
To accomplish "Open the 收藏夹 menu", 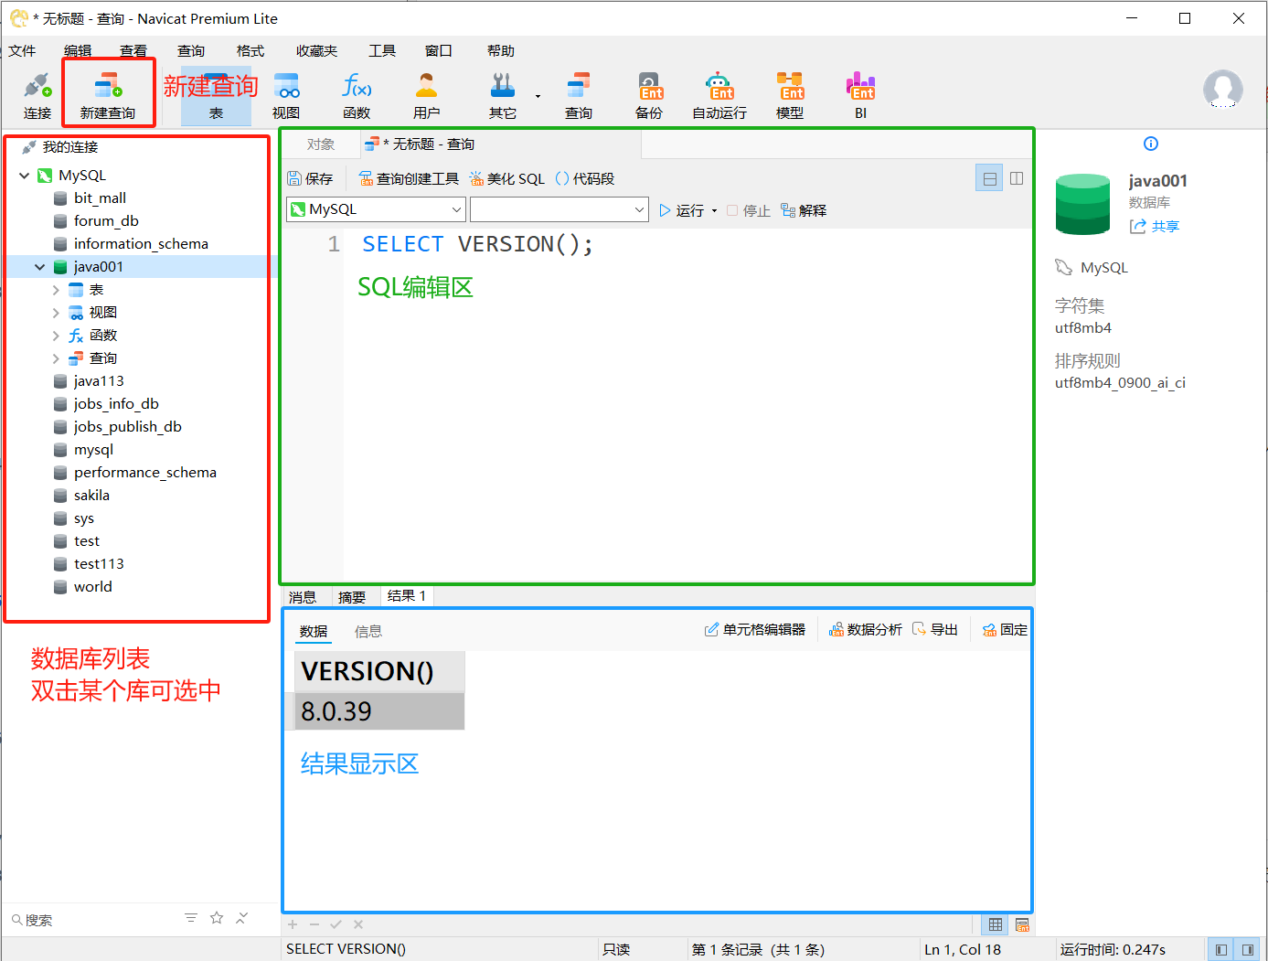I will pyautogui.click(x=316, y=50).
